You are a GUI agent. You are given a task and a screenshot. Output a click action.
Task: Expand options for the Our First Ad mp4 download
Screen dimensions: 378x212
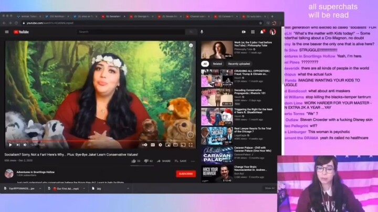click(84, 188)
